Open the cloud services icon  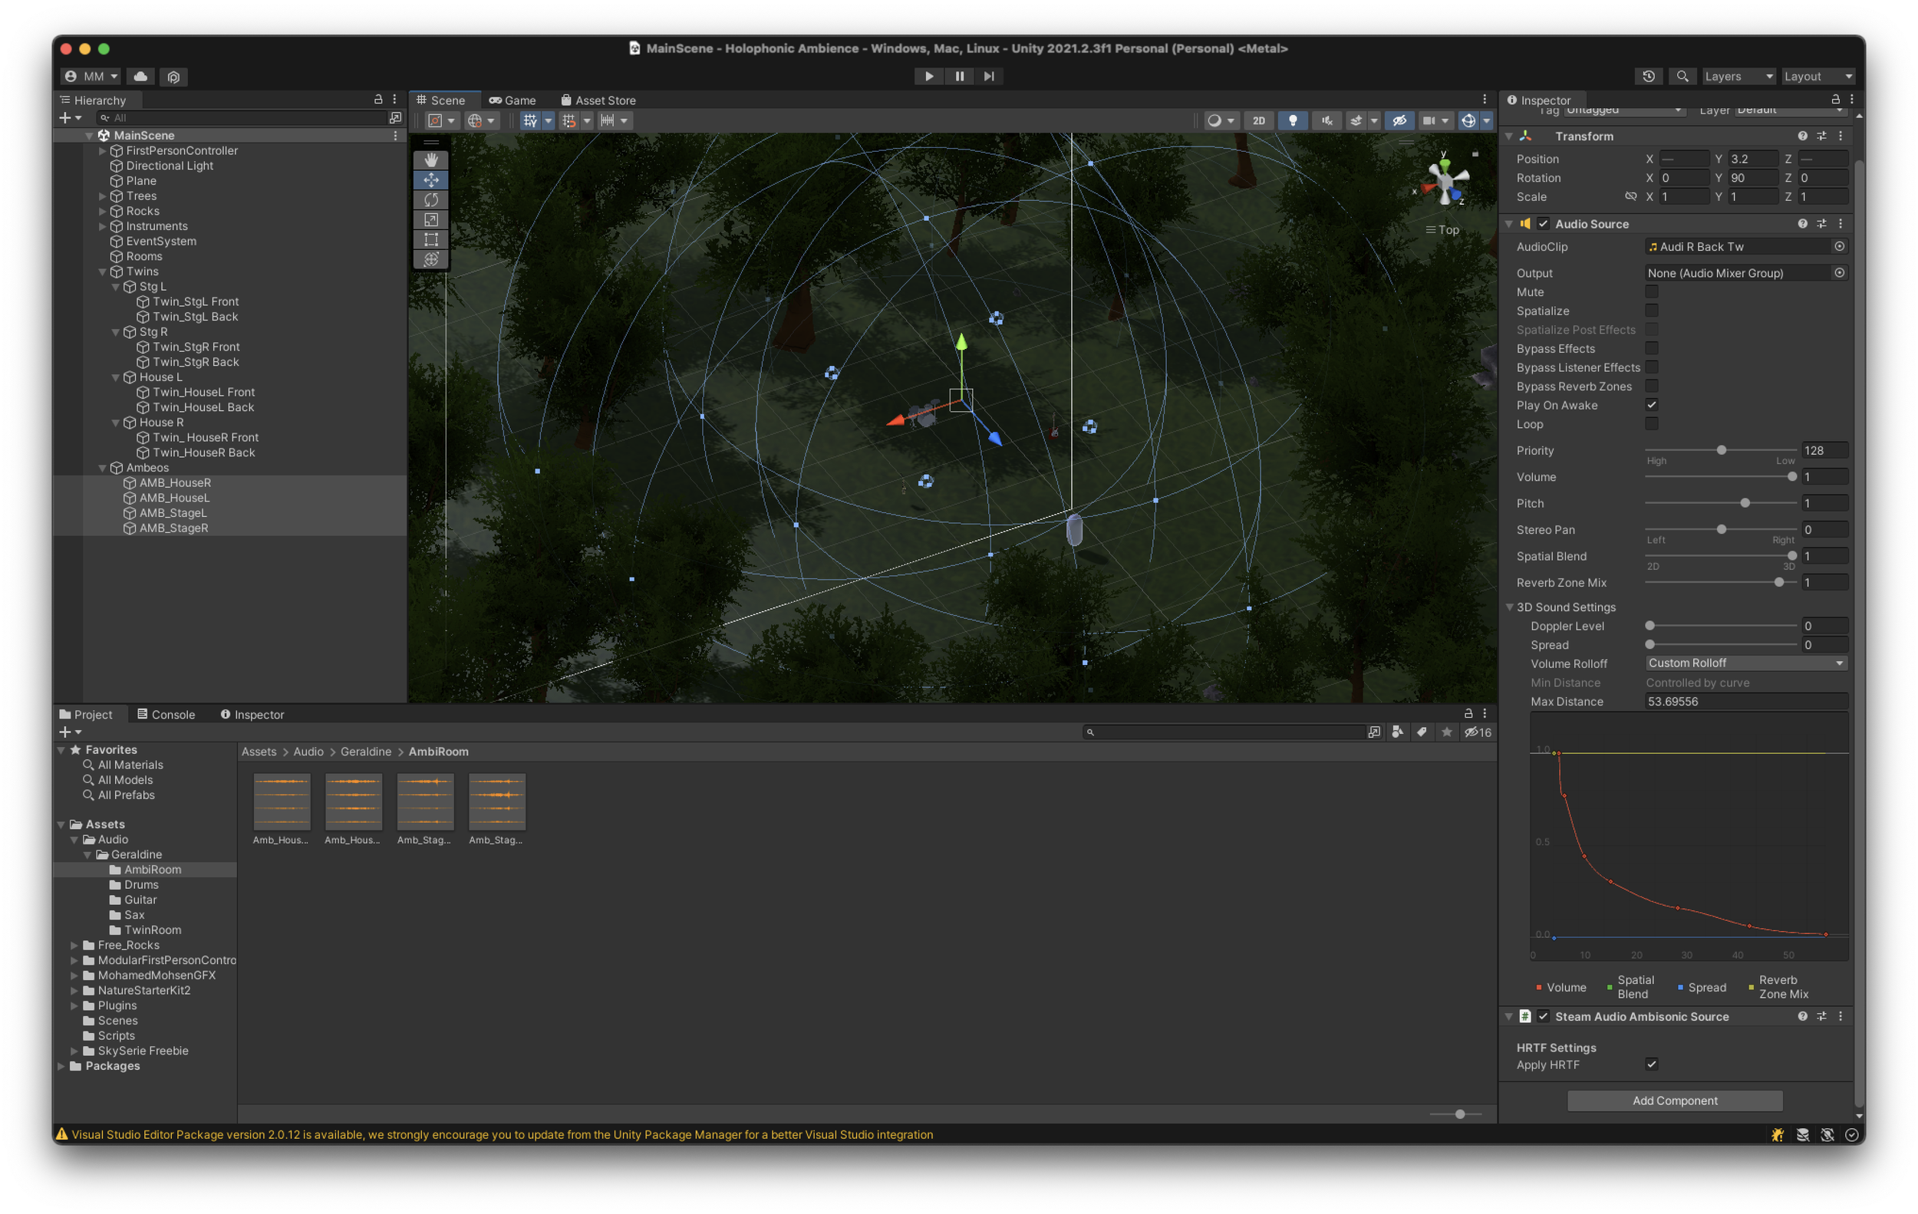pos(141,77)
